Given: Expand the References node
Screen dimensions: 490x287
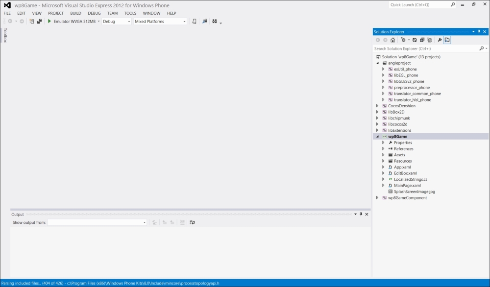Looking at the screenshot, I should coord(383,149).
